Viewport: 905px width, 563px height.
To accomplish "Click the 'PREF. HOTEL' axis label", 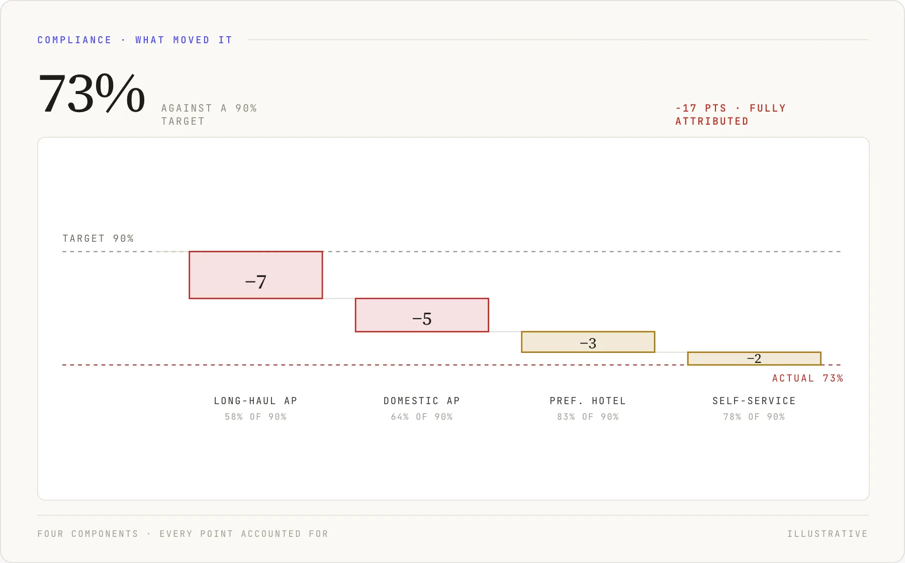I will tap(588, 401).
